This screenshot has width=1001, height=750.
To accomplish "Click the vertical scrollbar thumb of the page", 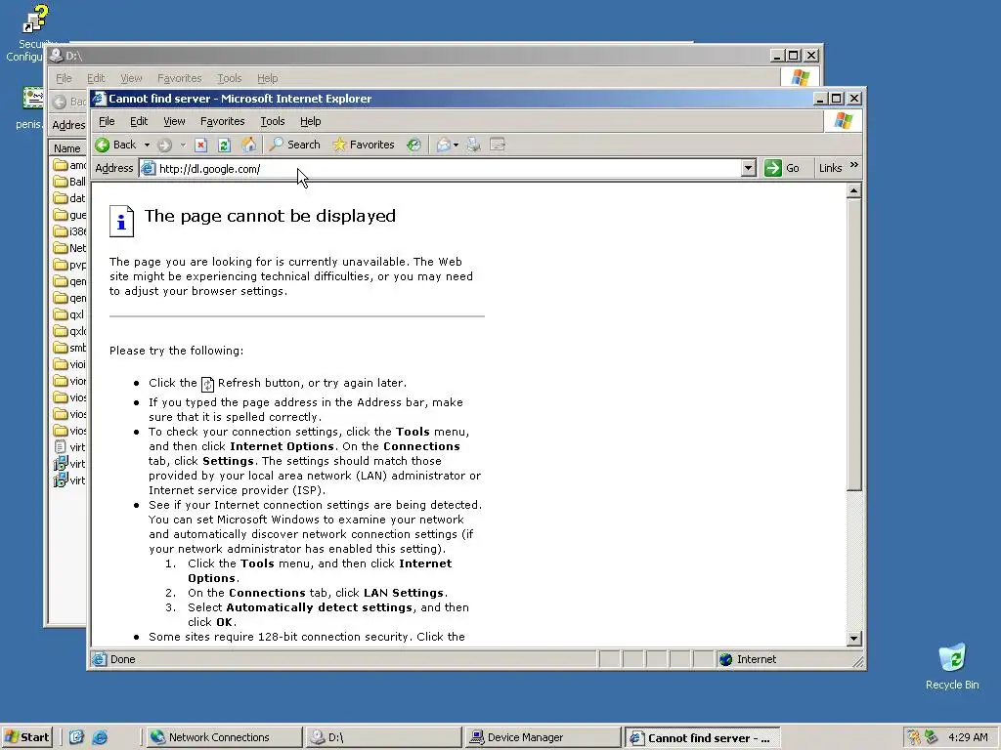I will (853, 345).
